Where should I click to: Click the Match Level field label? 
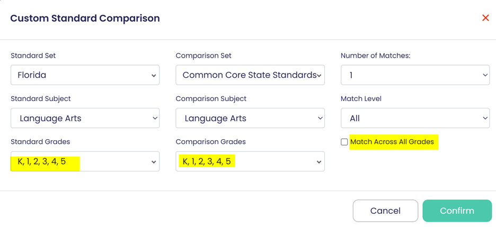pos(361,98)
